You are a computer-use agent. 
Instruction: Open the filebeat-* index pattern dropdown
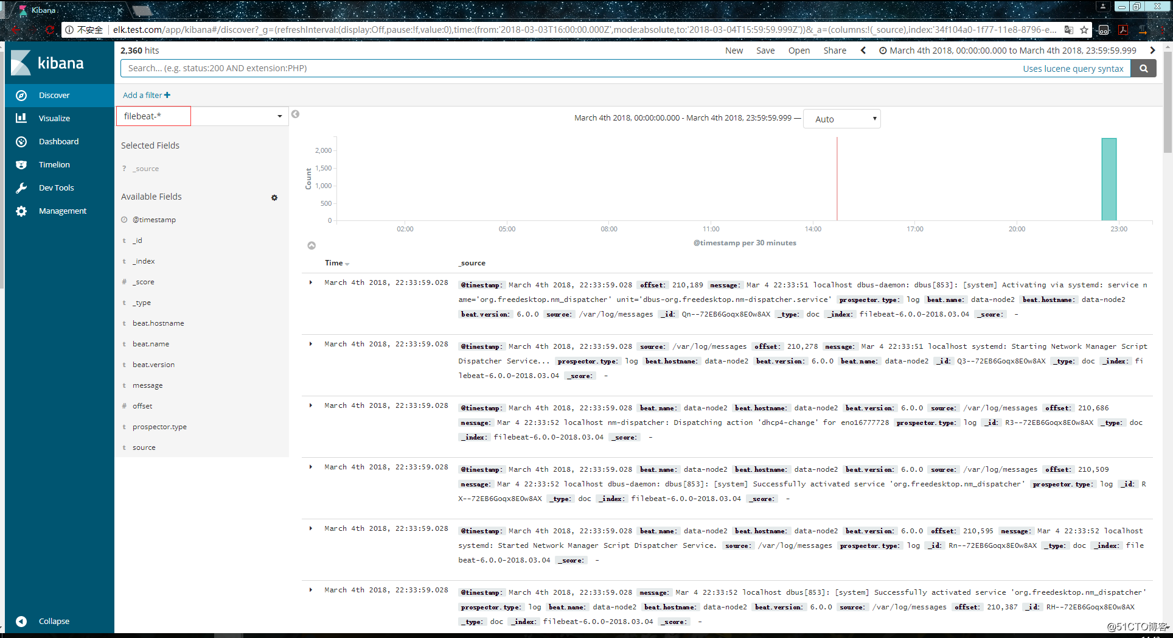coord(201,116)
